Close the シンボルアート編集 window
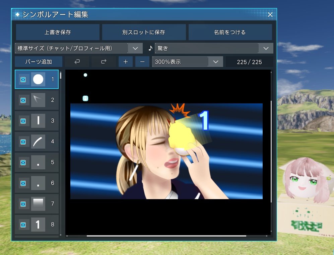 (x=270, y=14)
